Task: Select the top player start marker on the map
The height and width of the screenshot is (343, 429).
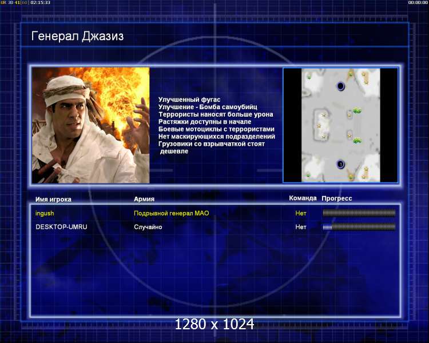Action: coord(340,86)
